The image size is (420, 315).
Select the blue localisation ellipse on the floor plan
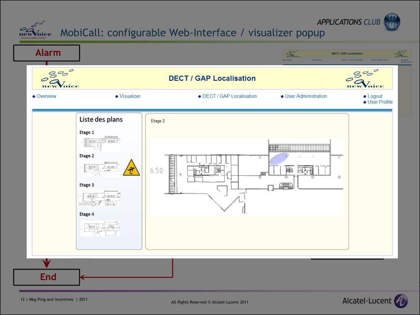[x=279, y=159]
